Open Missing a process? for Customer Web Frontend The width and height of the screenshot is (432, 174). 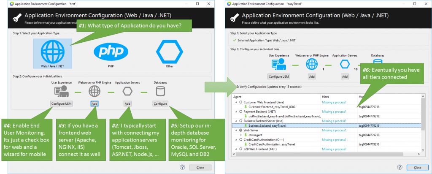334,102
